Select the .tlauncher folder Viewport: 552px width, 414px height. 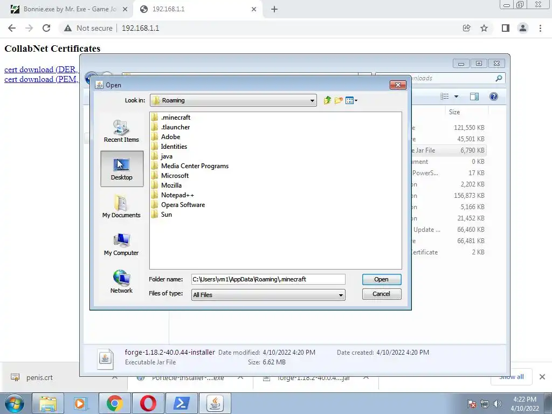[x=170, y=127]
